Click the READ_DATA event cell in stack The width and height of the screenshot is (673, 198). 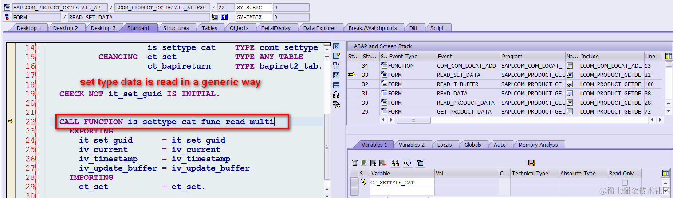[x=468, y=93]
